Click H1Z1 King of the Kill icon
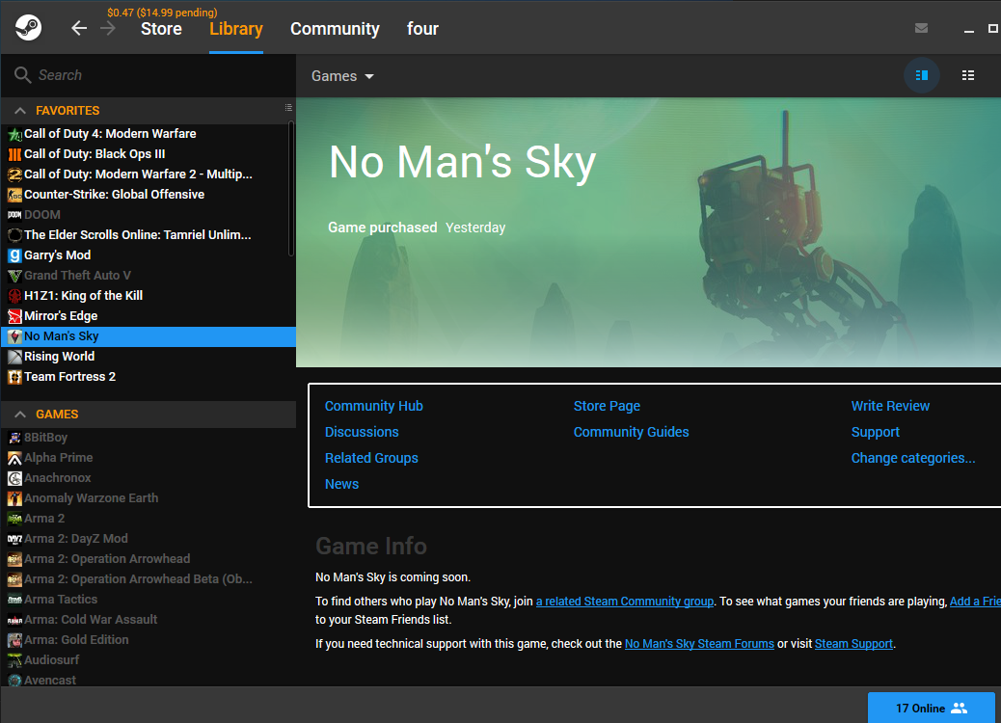 [x=14, y=296]
